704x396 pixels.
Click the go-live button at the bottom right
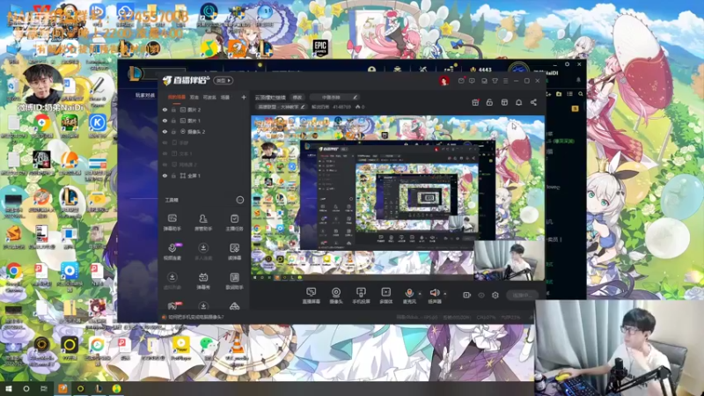[x=522, y=295]
